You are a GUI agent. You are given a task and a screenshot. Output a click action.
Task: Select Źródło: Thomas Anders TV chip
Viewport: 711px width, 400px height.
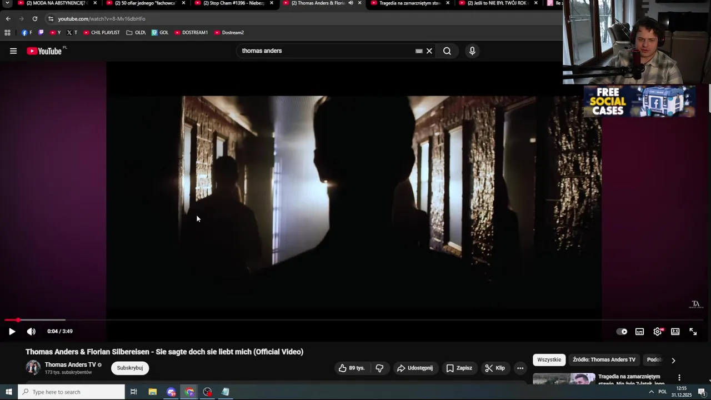click(604, 360)
